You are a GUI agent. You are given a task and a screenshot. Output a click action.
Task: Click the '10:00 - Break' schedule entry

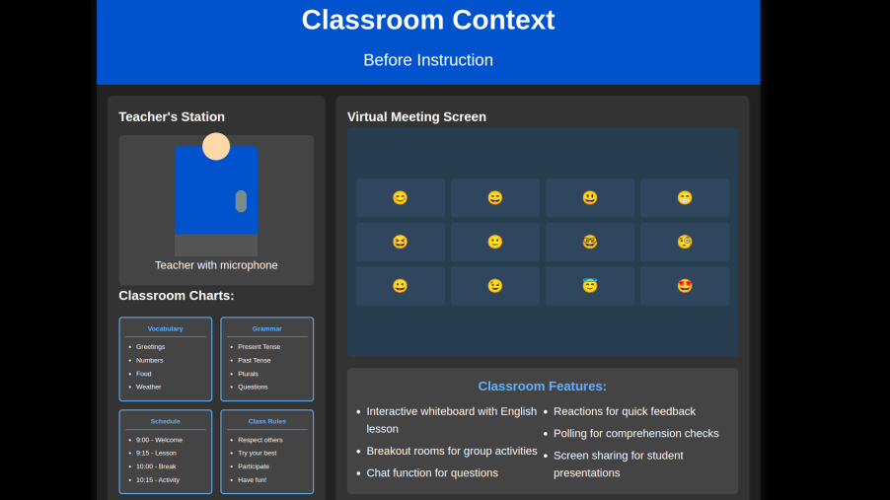[156, 466]
